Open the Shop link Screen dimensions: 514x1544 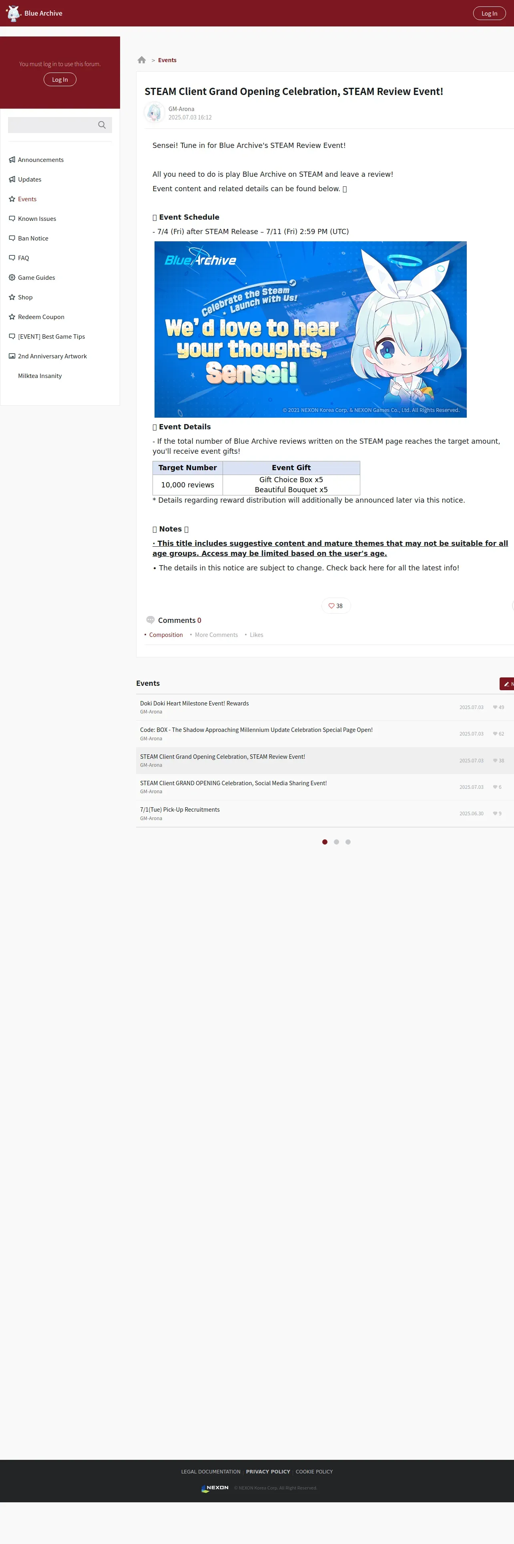[x=25, y=297]
